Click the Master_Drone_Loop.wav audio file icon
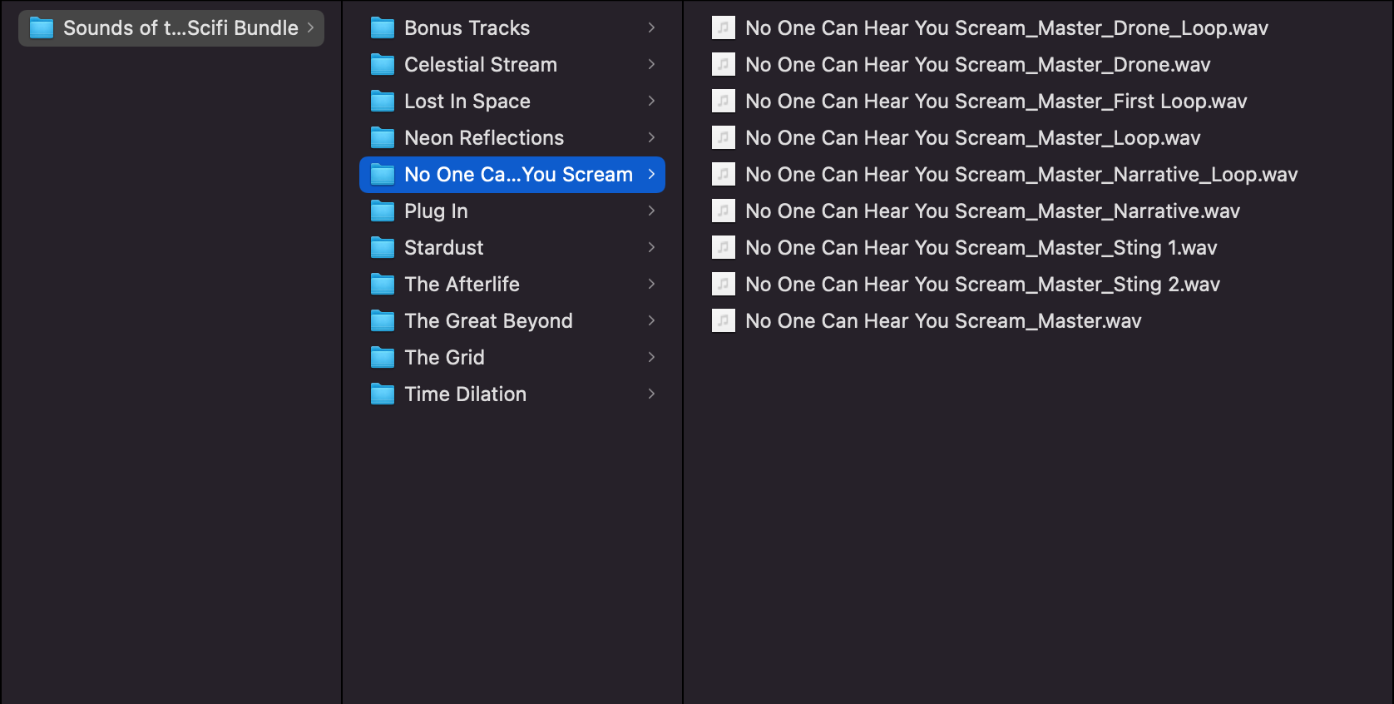The image size is (1394, 704). (724, 28)
